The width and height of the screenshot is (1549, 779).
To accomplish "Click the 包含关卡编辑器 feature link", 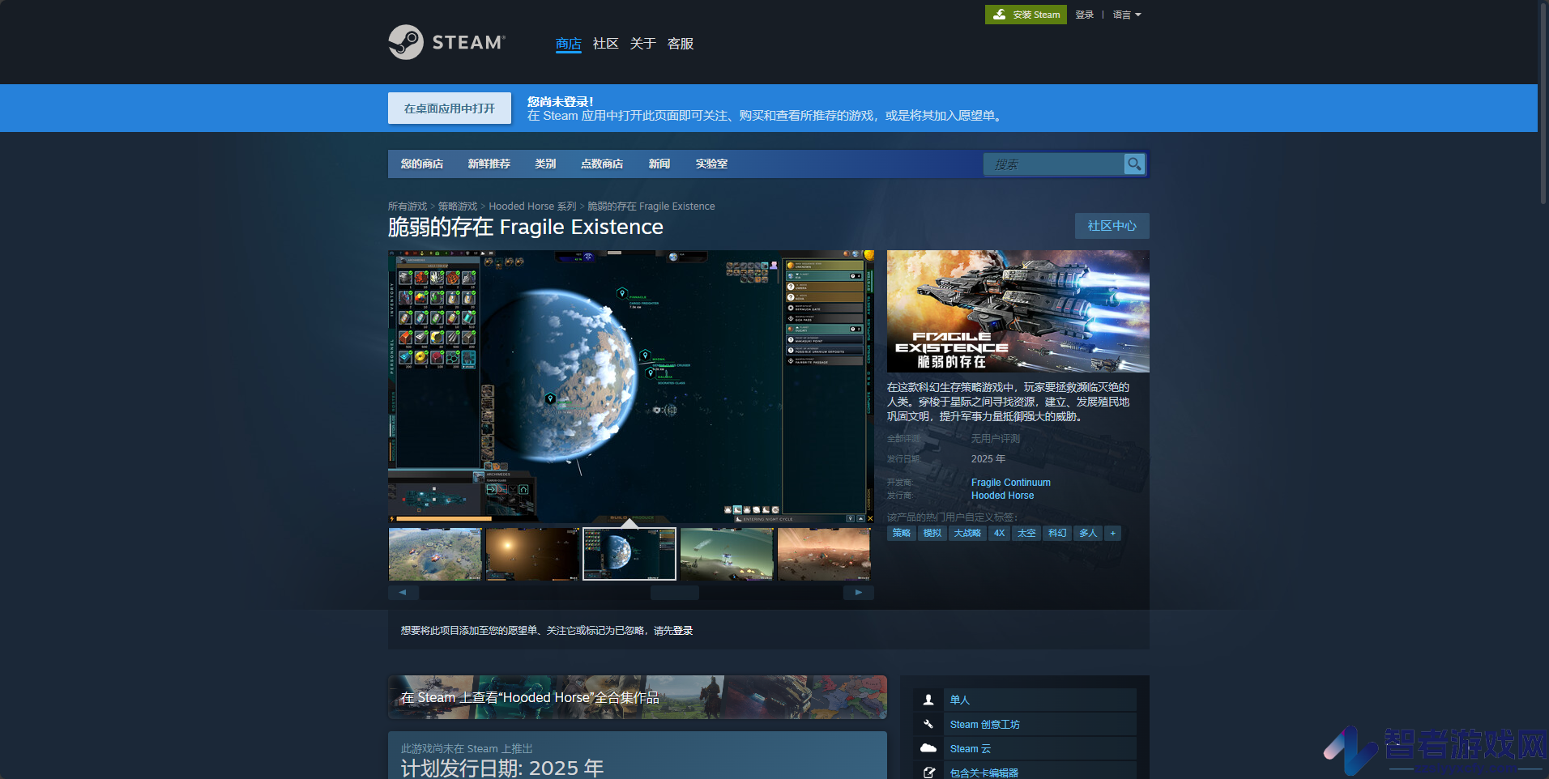I will pos(984,773).
